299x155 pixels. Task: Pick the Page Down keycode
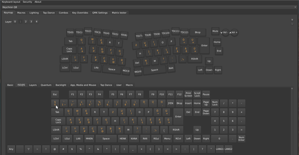pos(206,112)
